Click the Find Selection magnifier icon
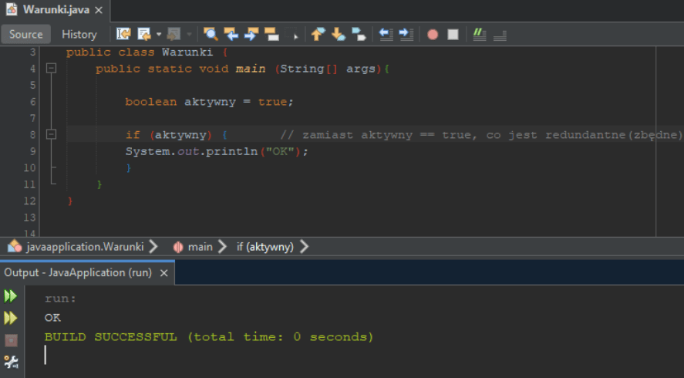The height and width of the screenshot is (378, 684). tap(211, 34)
